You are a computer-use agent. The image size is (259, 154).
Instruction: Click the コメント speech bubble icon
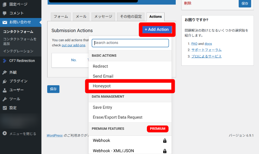click(5, 13)
